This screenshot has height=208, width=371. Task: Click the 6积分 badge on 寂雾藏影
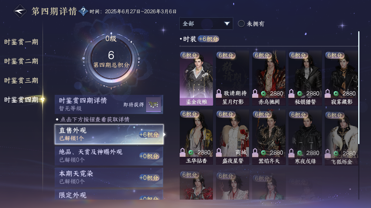pos(335,55)
